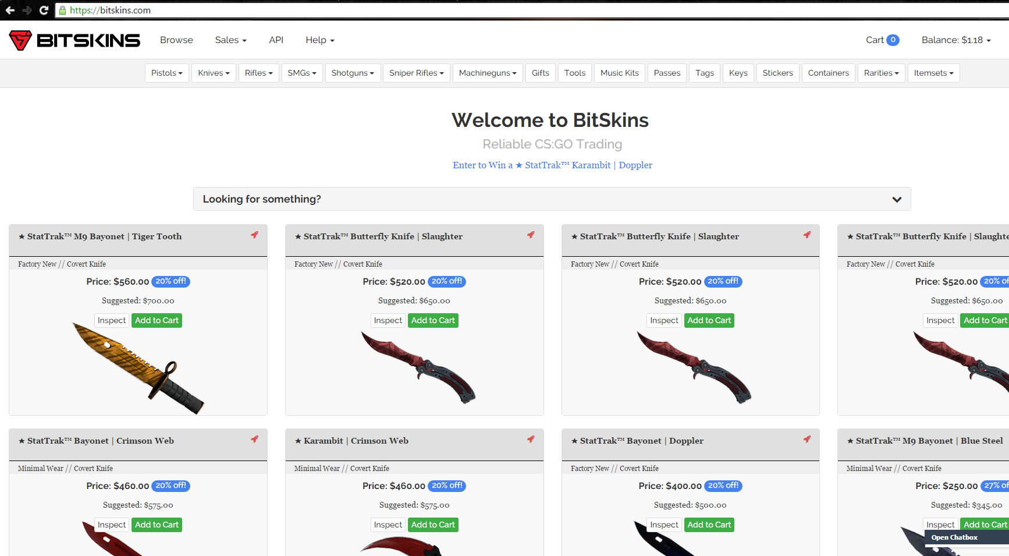Open the Knives dropdown
The height and width of the screenshot is (556, 1009).
(x=214, y=73)
